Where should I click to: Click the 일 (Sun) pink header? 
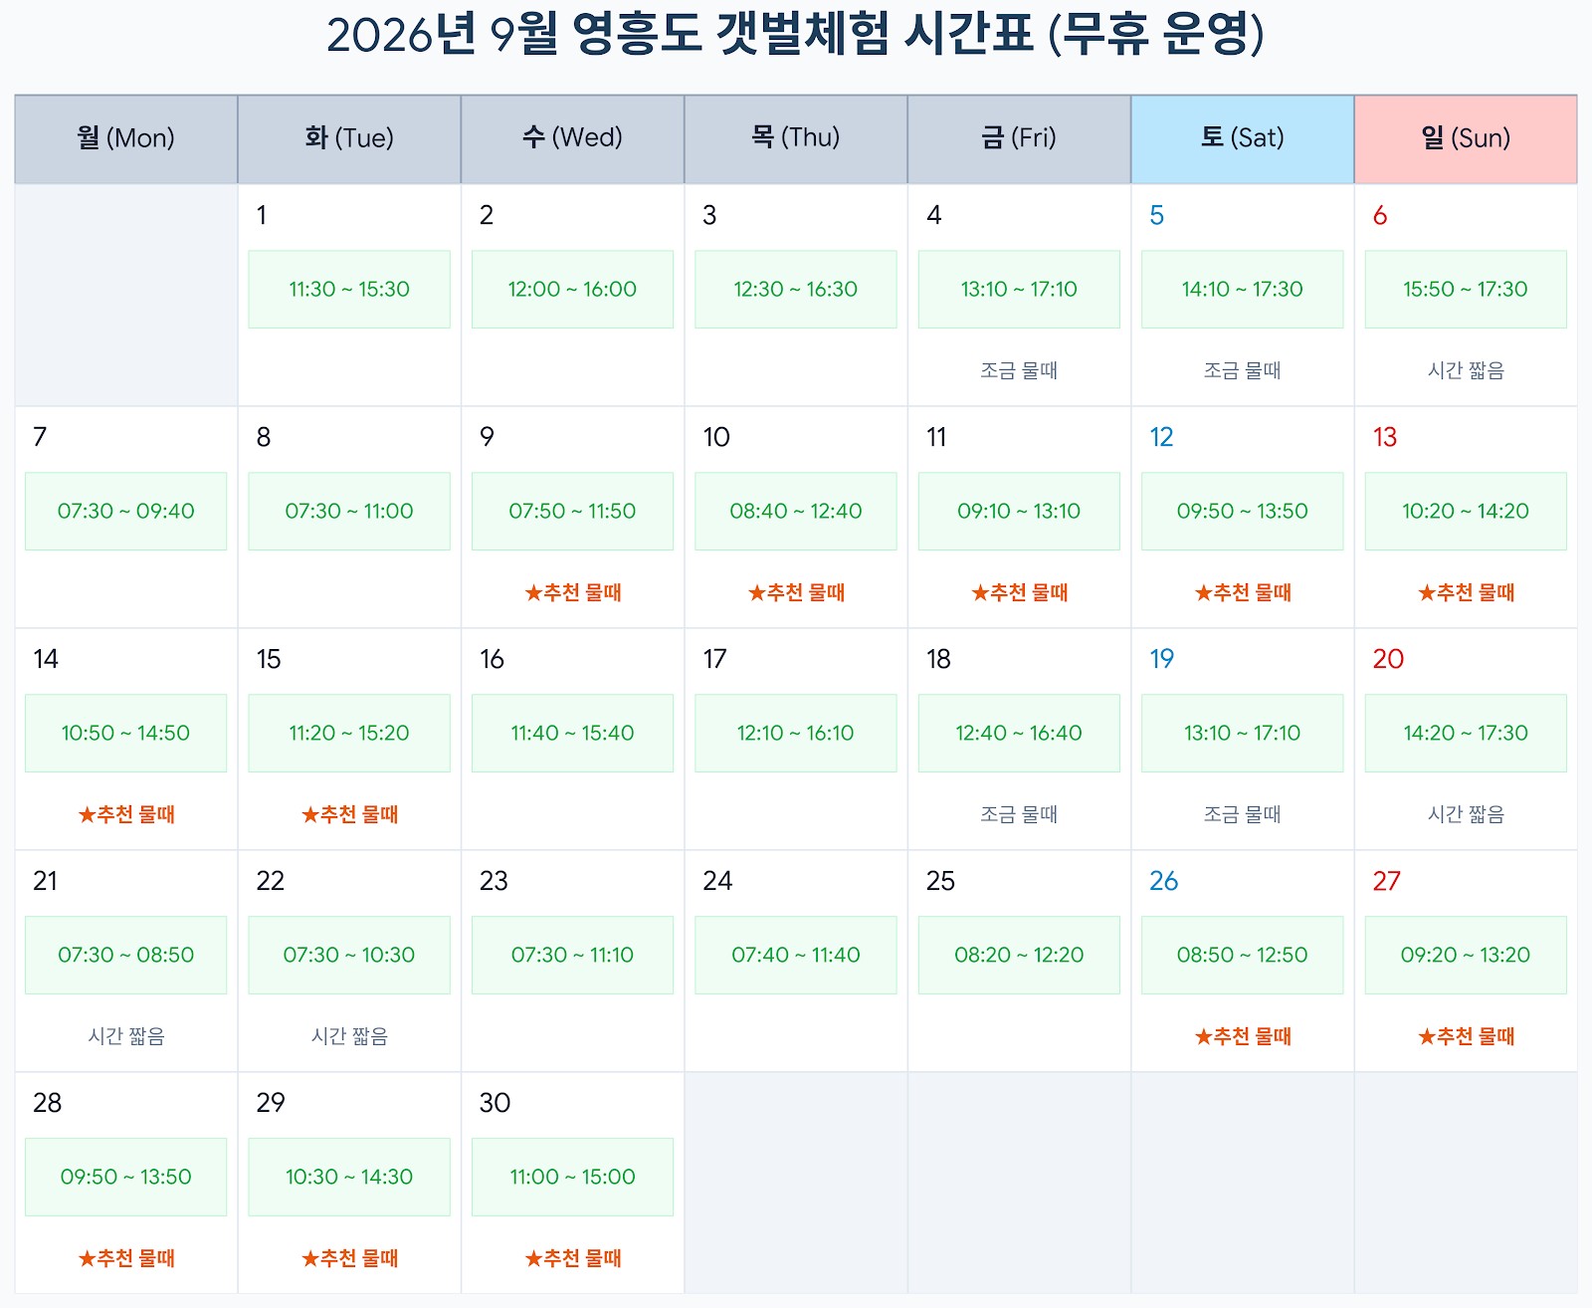(1466, 138)
